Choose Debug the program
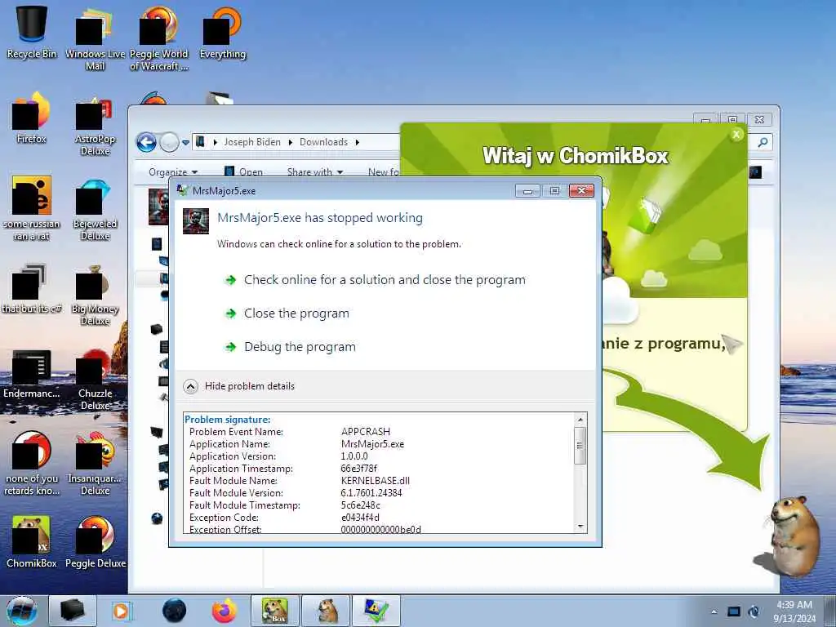836x627 pixels. pyautogui.click(x=300, y=347)
